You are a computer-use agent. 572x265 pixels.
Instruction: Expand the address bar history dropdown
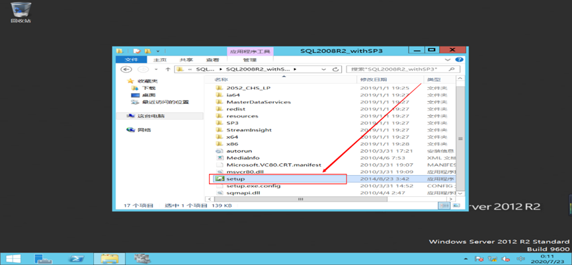point(324,69)
